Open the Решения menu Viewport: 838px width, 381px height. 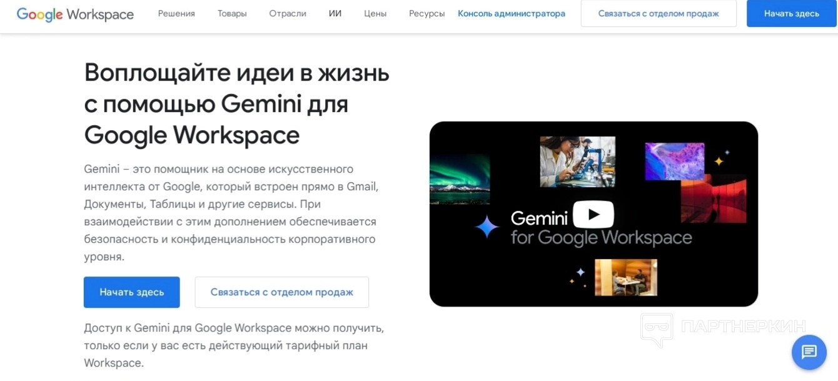176,13
